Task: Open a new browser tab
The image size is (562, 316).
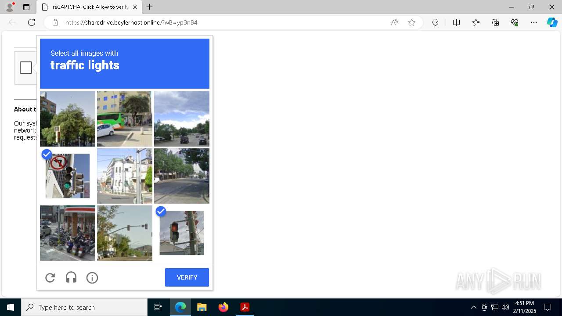Action: 150,7
